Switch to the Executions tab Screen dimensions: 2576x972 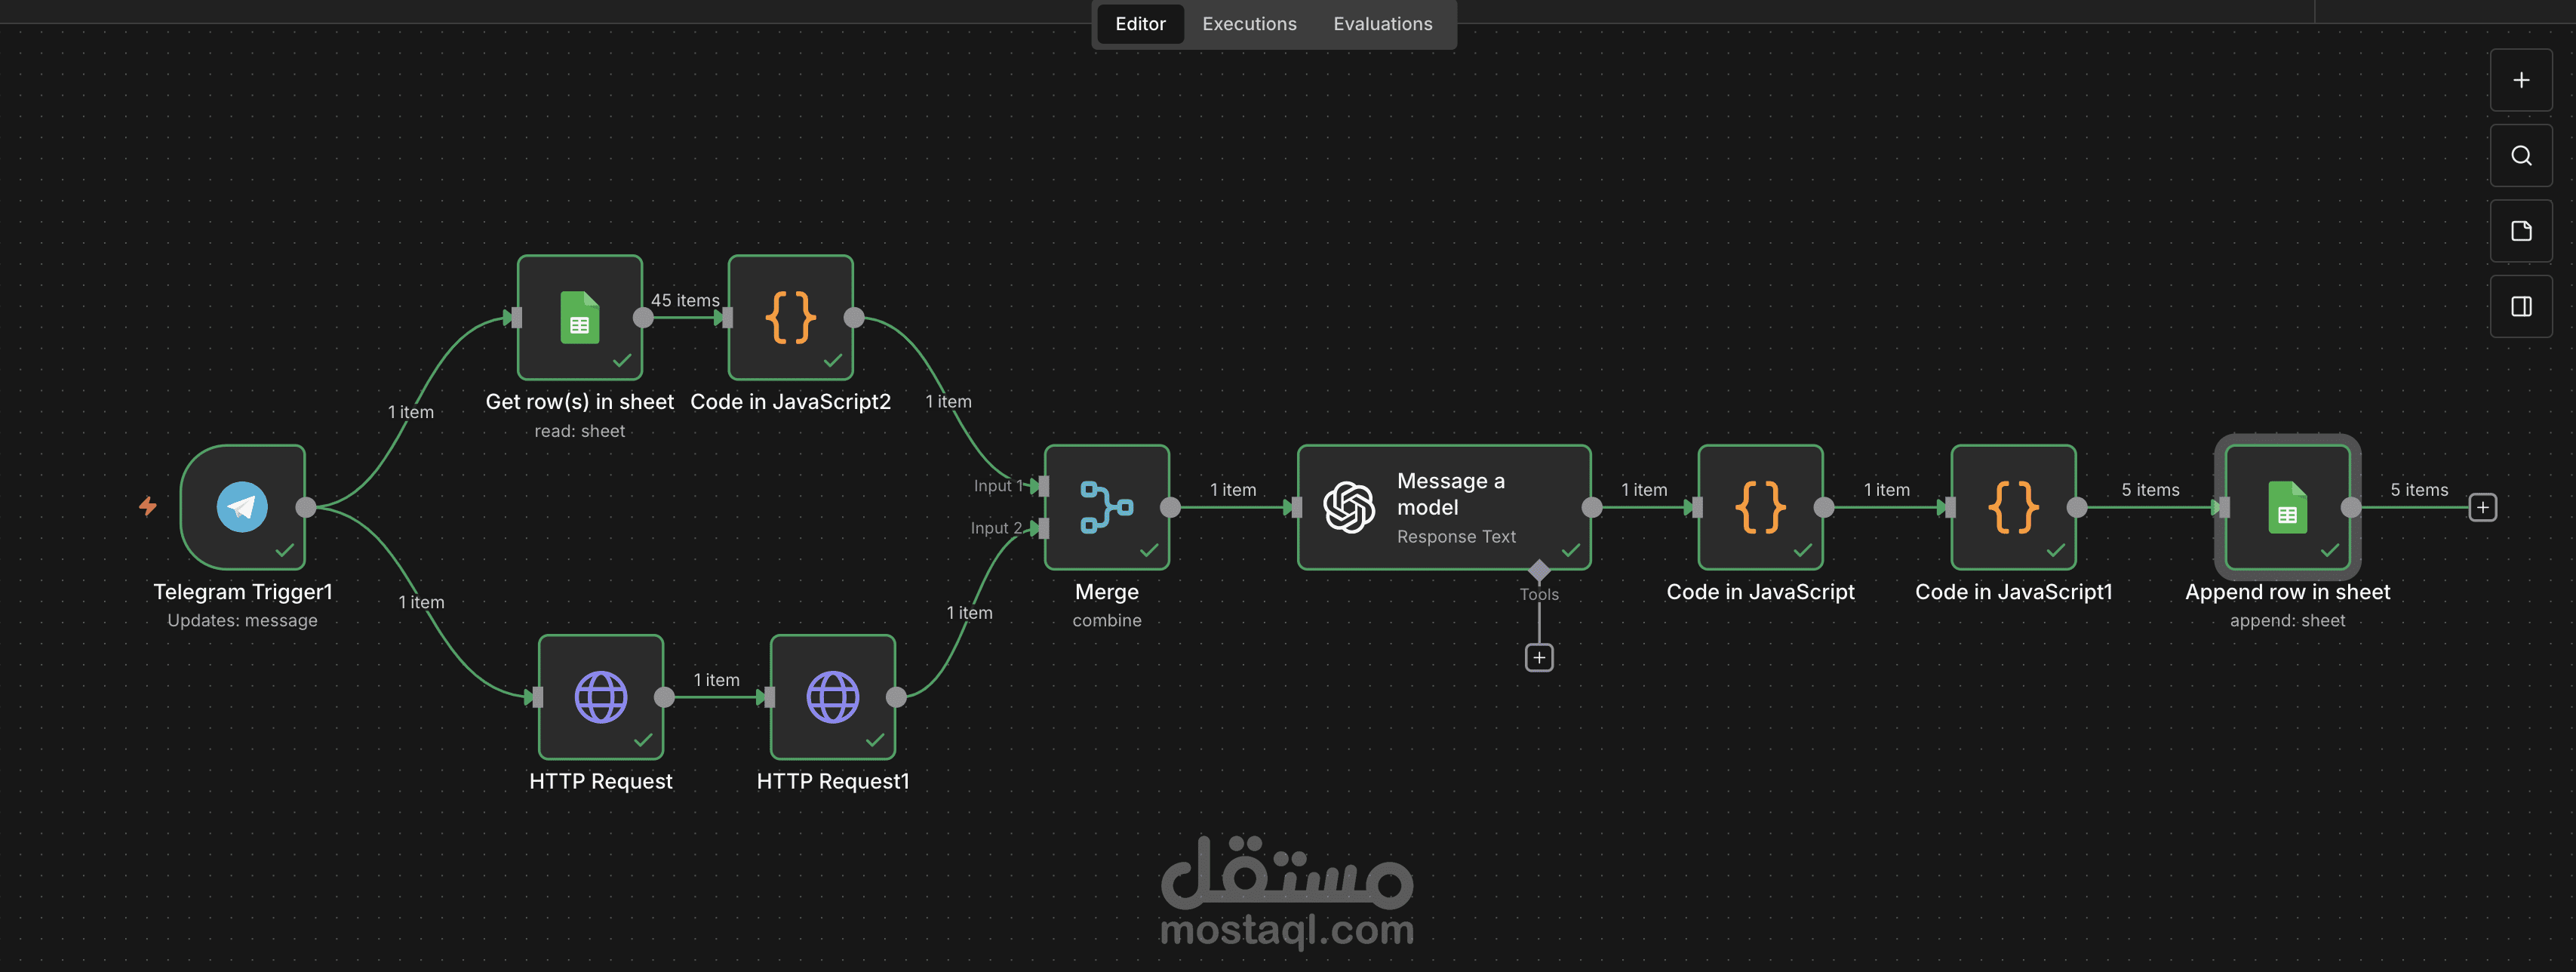click(x=1249, y=24)
